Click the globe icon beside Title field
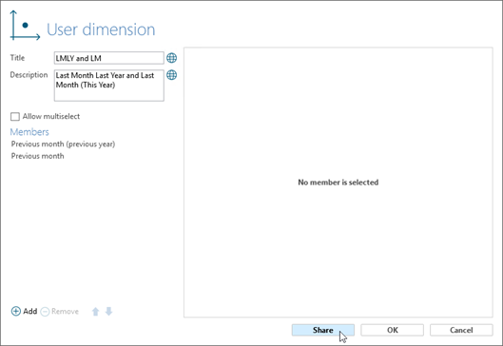Viewport: 503px width, 346px height. [x=171, y=58]
